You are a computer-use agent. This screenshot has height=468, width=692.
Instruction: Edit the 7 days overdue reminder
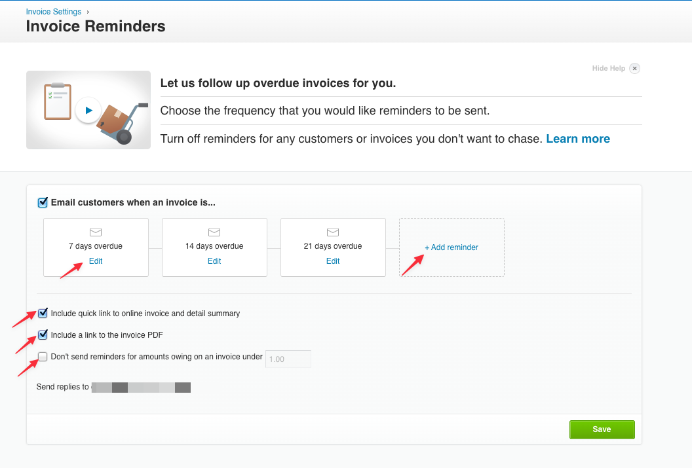(96, 261)
